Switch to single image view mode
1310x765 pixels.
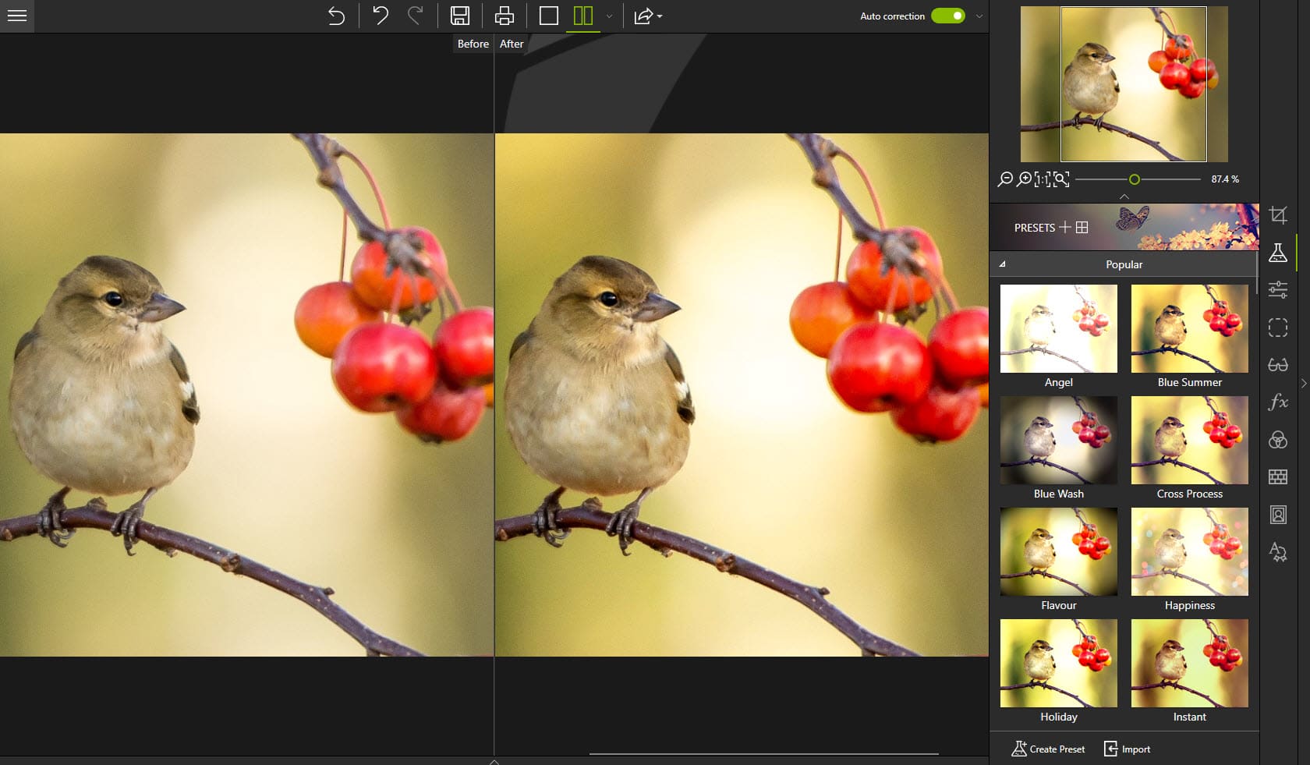[x=549, y=16]
